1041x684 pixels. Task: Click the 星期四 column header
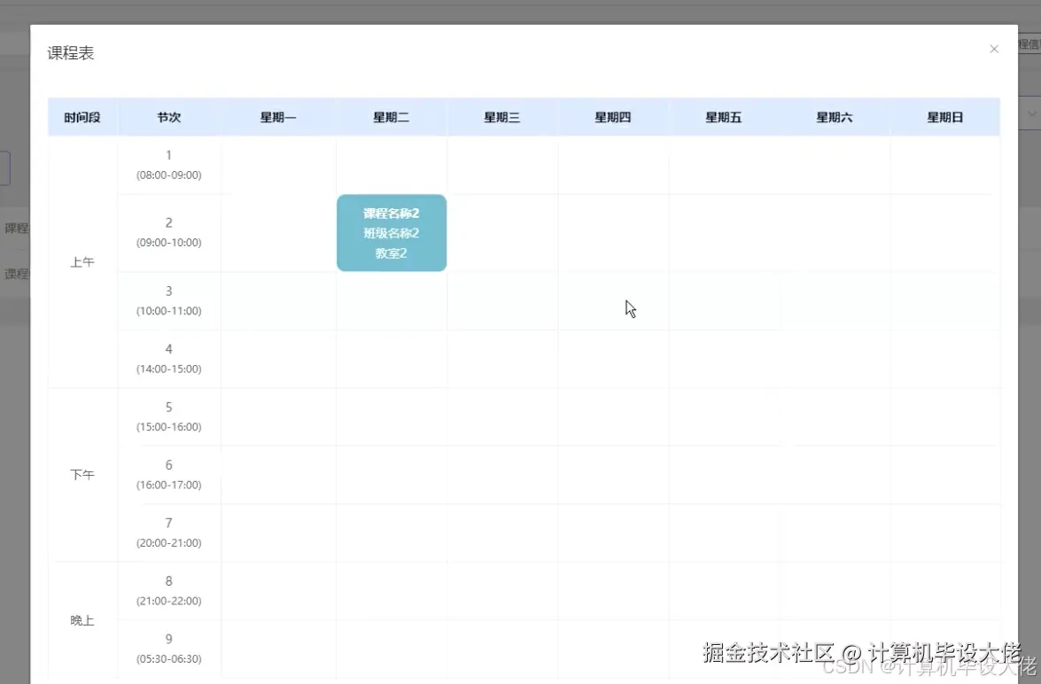coord(613,118)
